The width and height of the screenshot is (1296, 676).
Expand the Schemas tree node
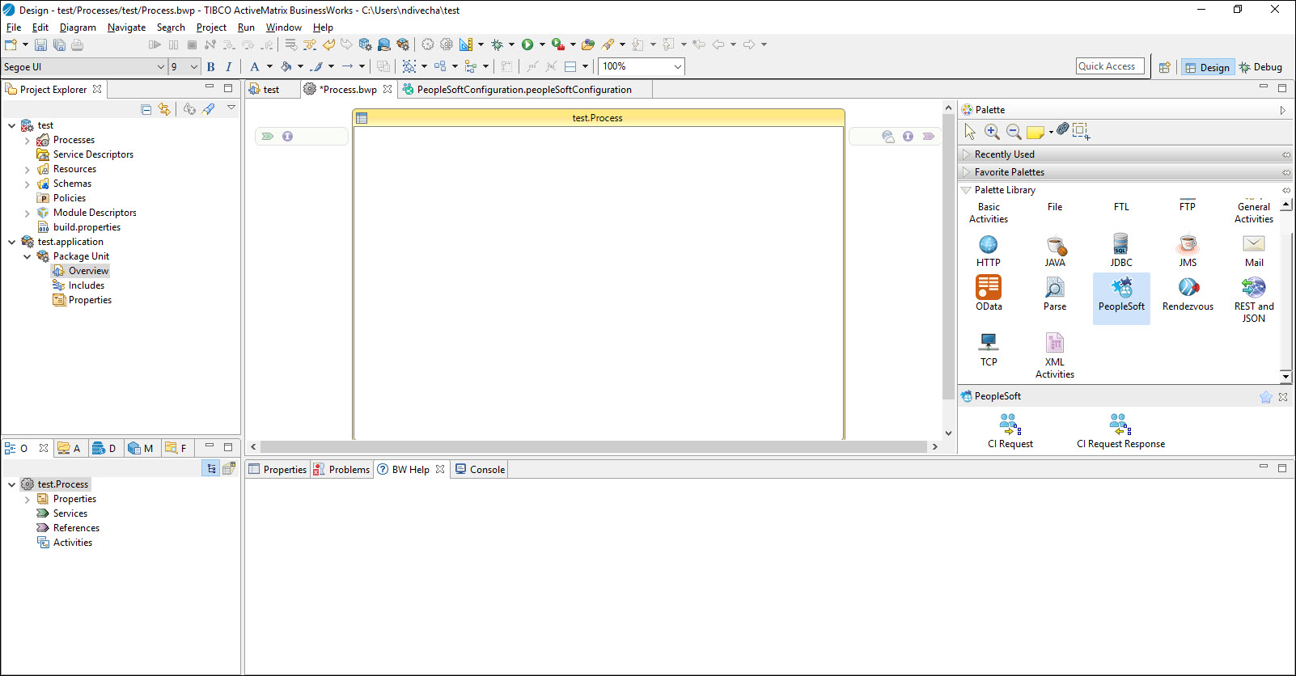28,184
